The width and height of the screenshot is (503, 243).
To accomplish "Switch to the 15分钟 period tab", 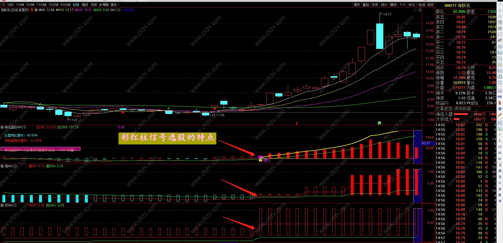I will click(41, 5).
